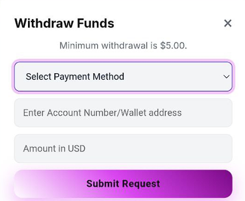Screen dimensions: 245x201
Task: Click the down arrow icon beside Select Payment Method
Action: coord(226,77)
